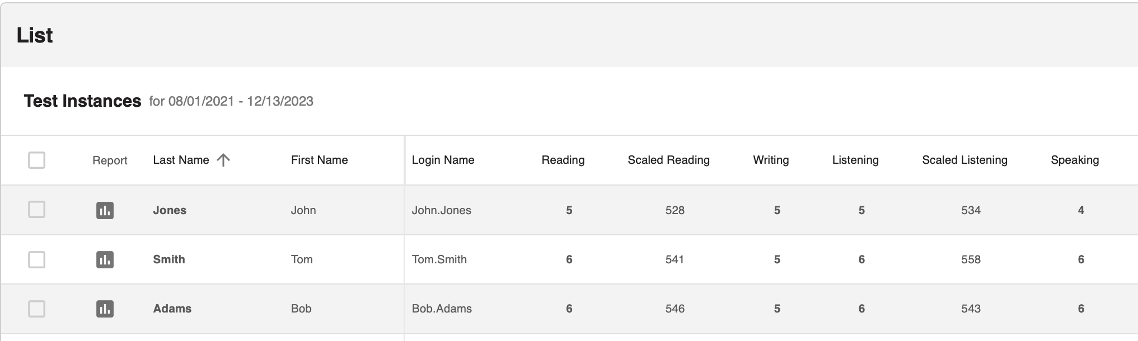Sort by Login Name column header
The height and width of the screenshot is (341, 1138).
443,160
